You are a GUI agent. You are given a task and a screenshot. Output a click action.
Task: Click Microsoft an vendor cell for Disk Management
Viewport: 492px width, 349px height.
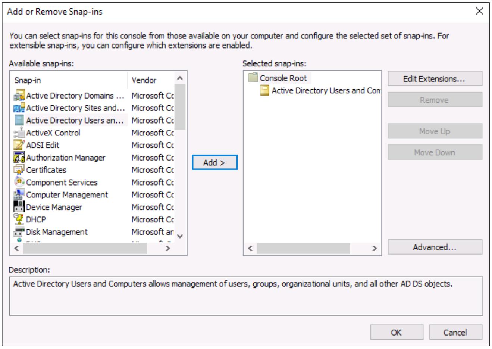point(153,232)
